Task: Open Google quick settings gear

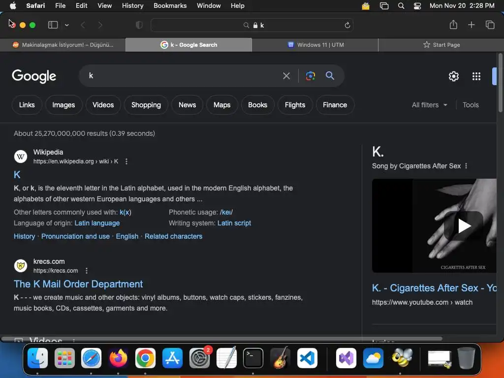Action: pyautogui.click(x=453, y=76)
